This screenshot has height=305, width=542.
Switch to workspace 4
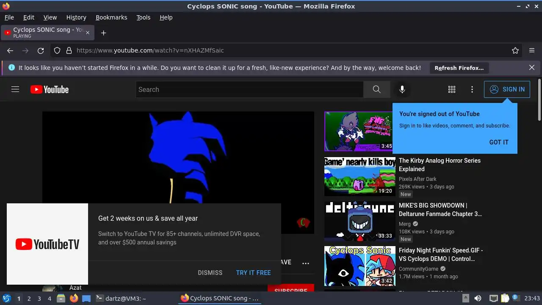tap(49, 299)
